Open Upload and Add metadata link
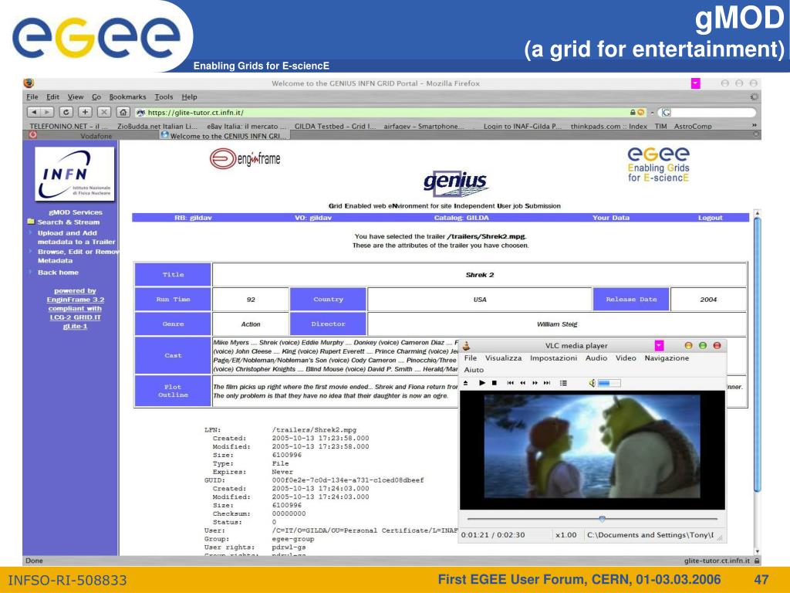 76,238
